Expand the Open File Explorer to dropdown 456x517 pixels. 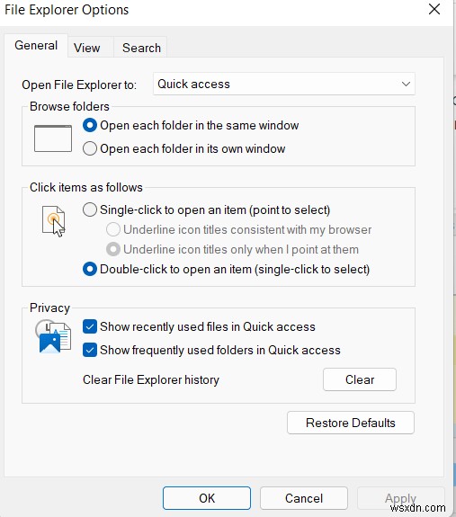[284, 85]
